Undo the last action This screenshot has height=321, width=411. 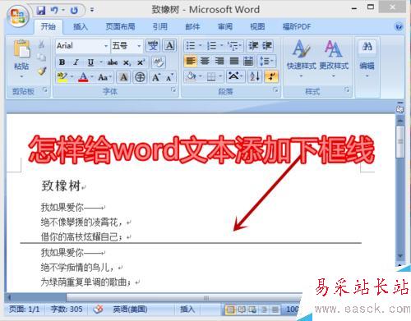click(x=54, y=11)
